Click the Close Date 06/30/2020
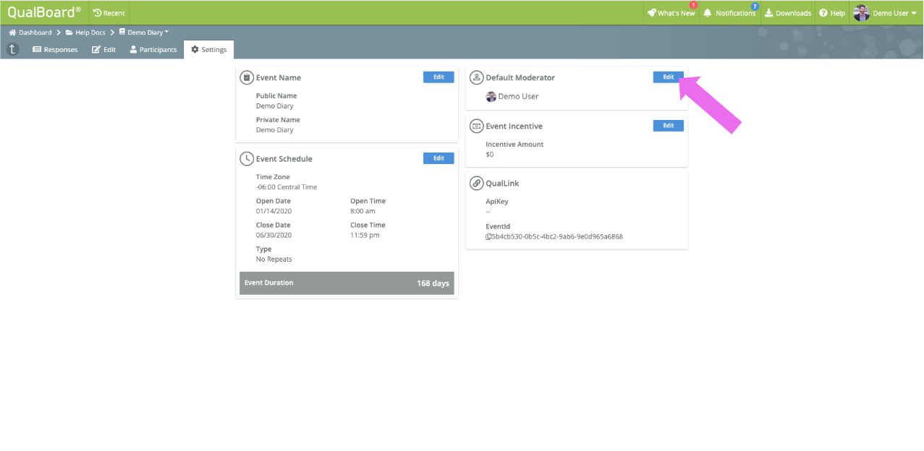The height and width of the screenshot is (451, 924). click(274, 235)
